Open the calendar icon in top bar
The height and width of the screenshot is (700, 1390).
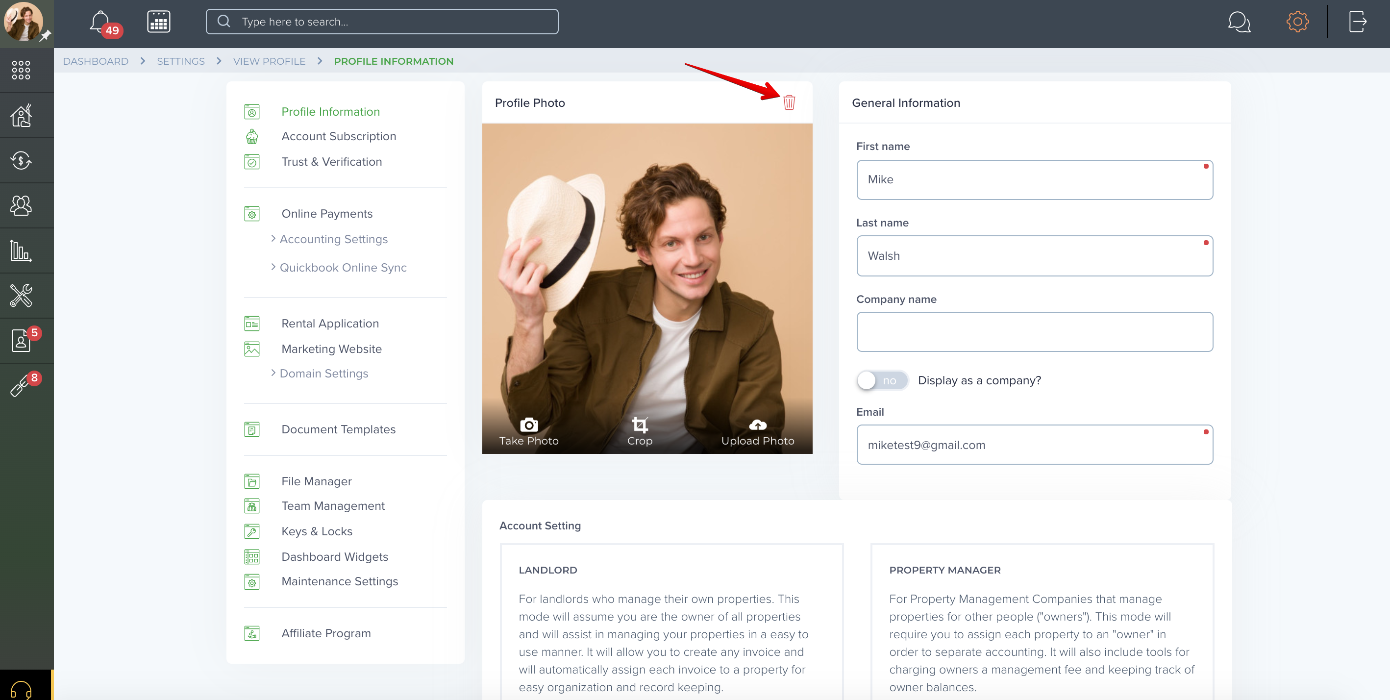pyautogui.click(x=159, y=22)
